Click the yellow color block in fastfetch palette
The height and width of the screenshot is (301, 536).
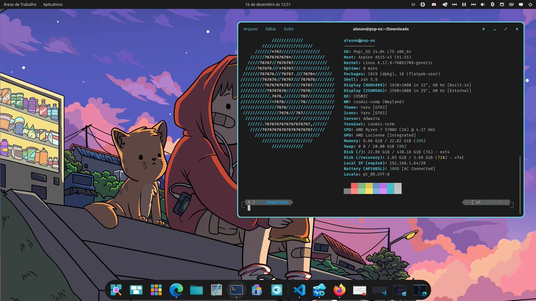pyautogui.click(x=369, y=188)
